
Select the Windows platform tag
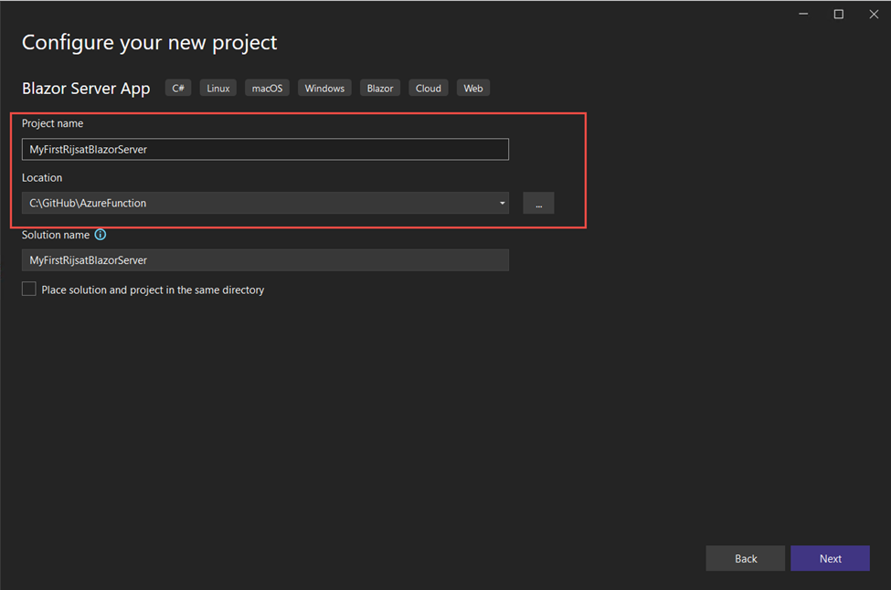click(324, 89)
